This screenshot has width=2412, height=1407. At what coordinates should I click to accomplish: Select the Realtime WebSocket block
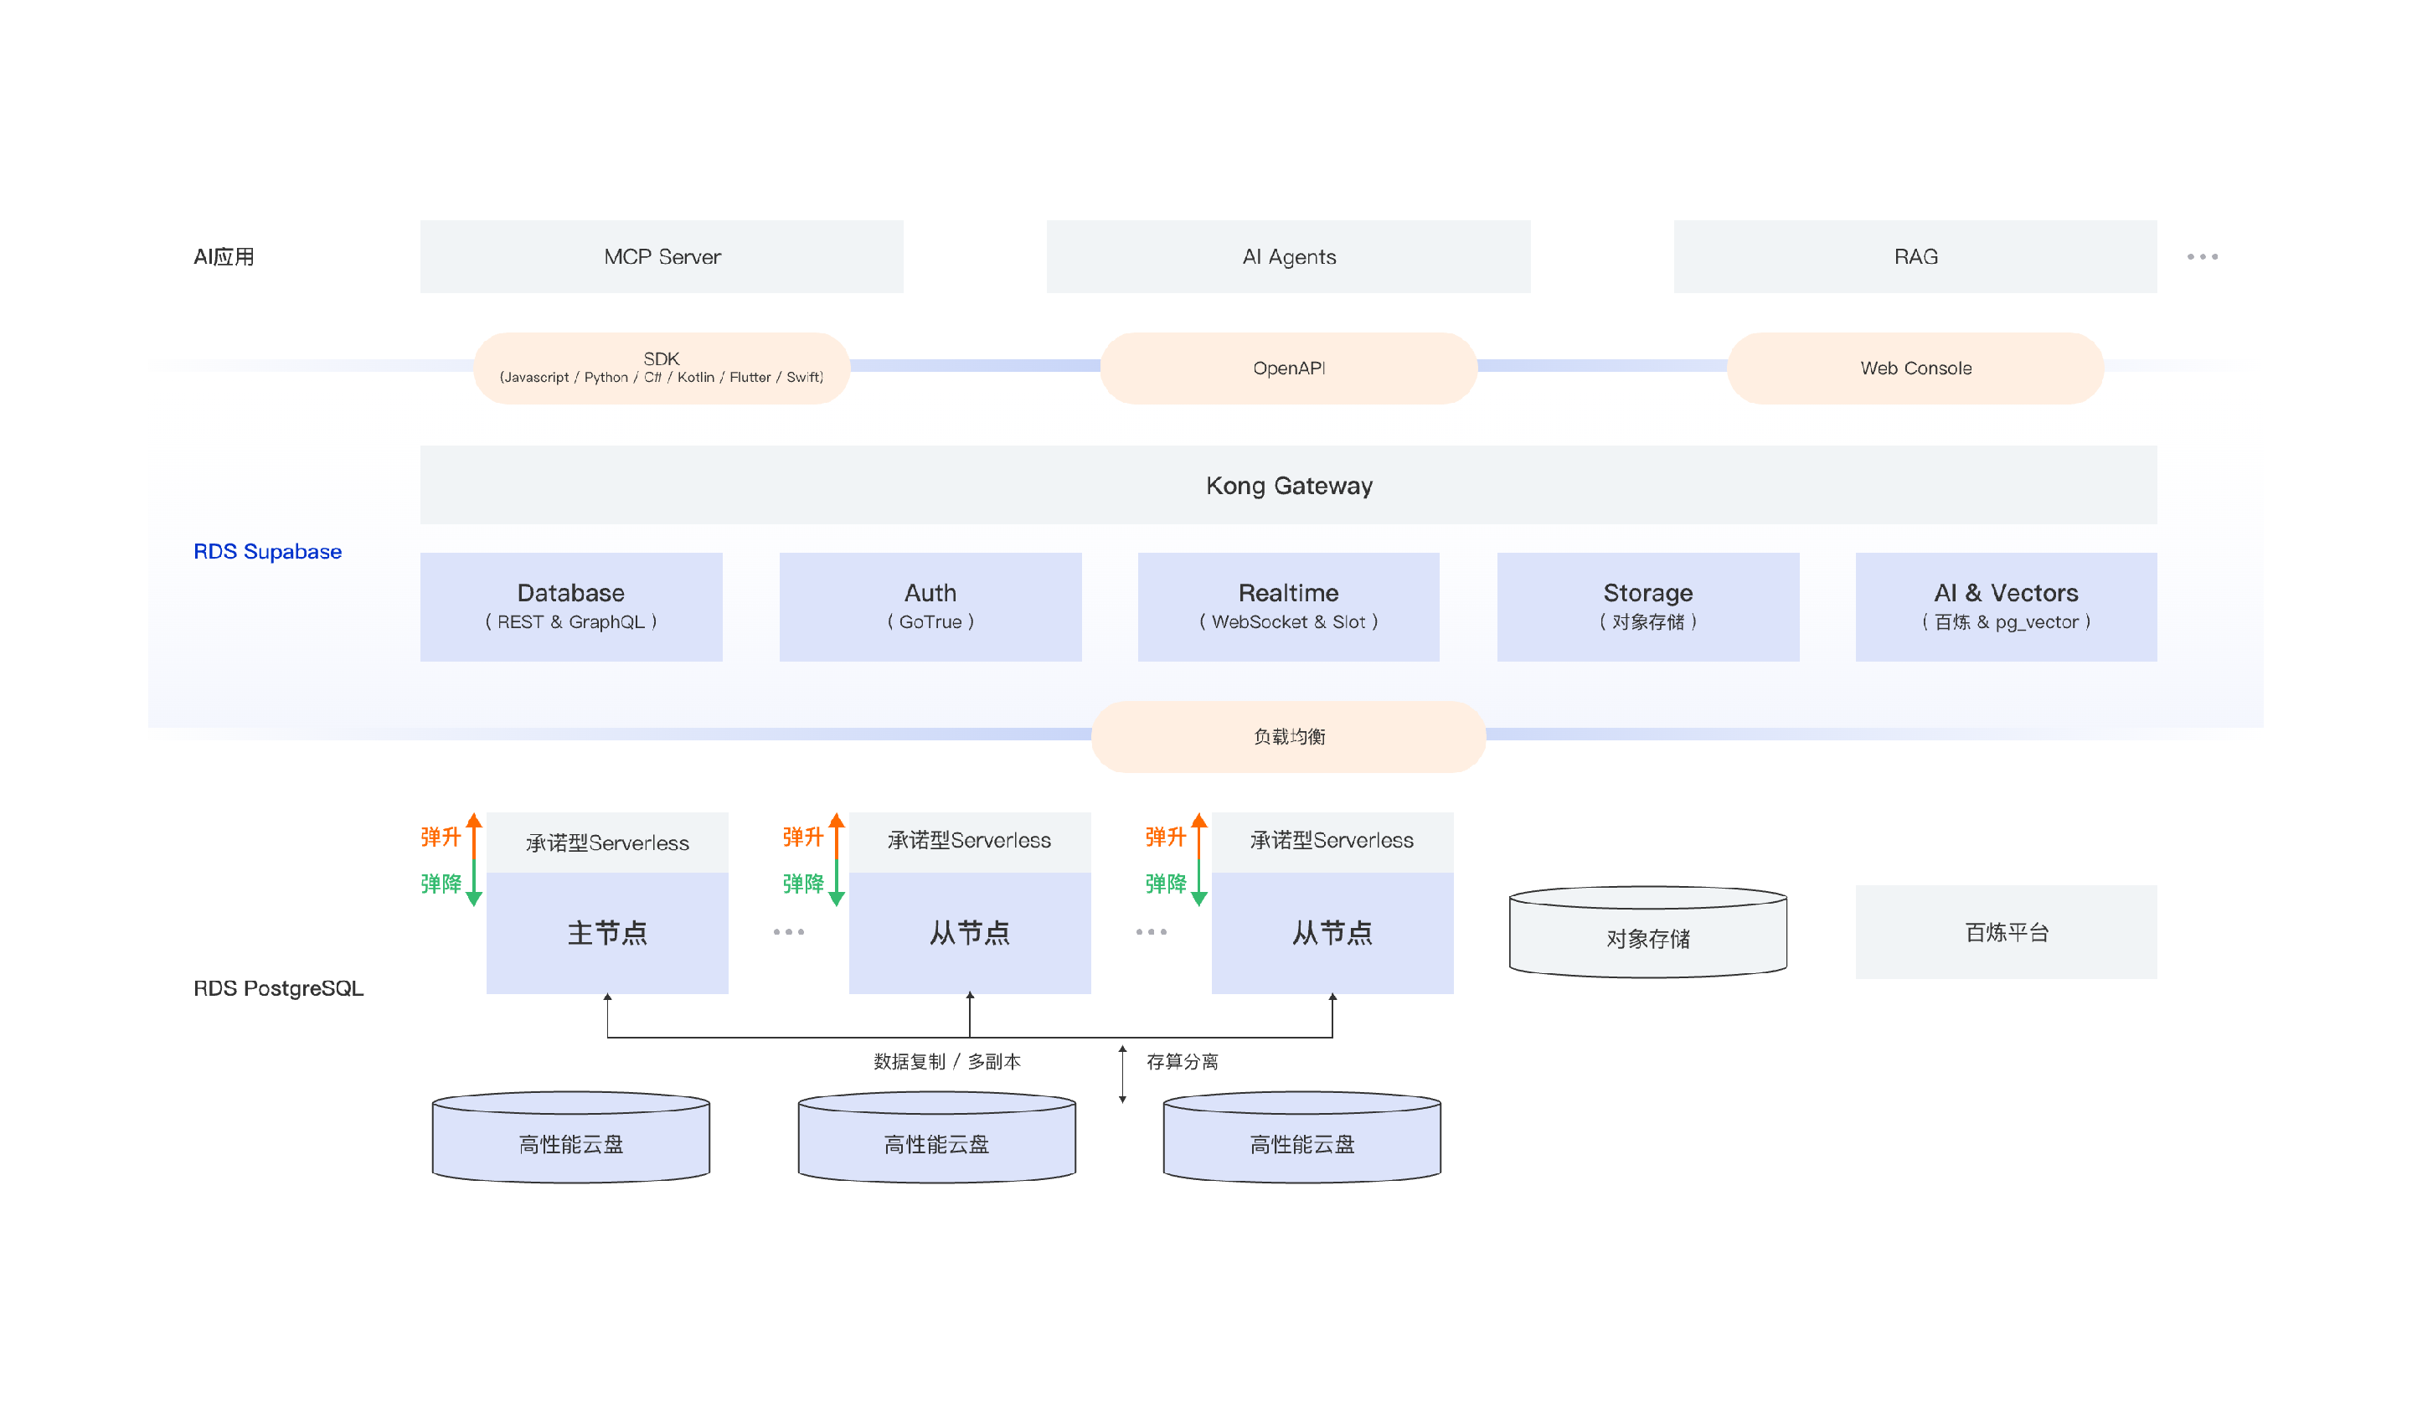[x=1288, y=607]
